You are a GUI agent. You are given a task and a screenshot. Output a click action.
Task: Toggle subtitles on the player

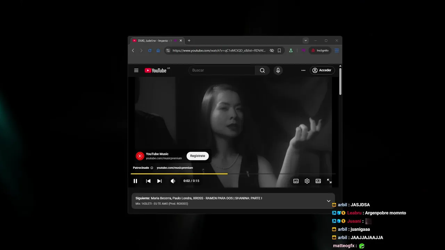pos(296,181)
